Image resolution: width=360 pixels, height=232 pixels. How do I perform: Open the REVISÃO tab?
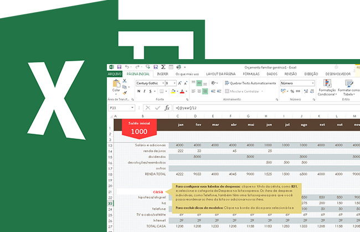pos(290,74)
